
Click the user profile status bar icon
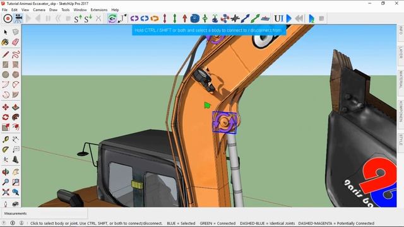[21, 223]
